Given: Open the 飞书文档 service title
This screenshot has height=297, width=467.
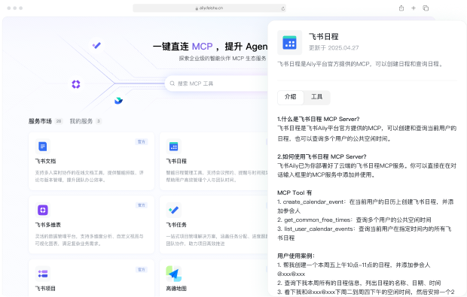Looking at the screenshot, I should pyautogui.click(x=45, y=161).
